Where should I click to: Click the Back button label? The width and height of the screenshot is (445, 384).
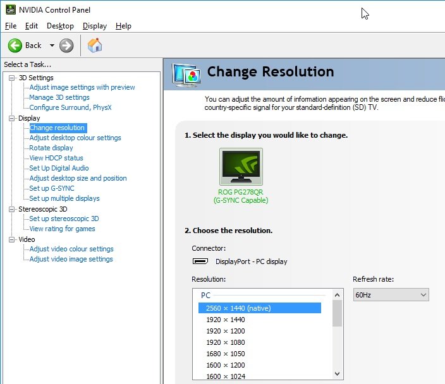pyautogui.click(x=34, y=45)
